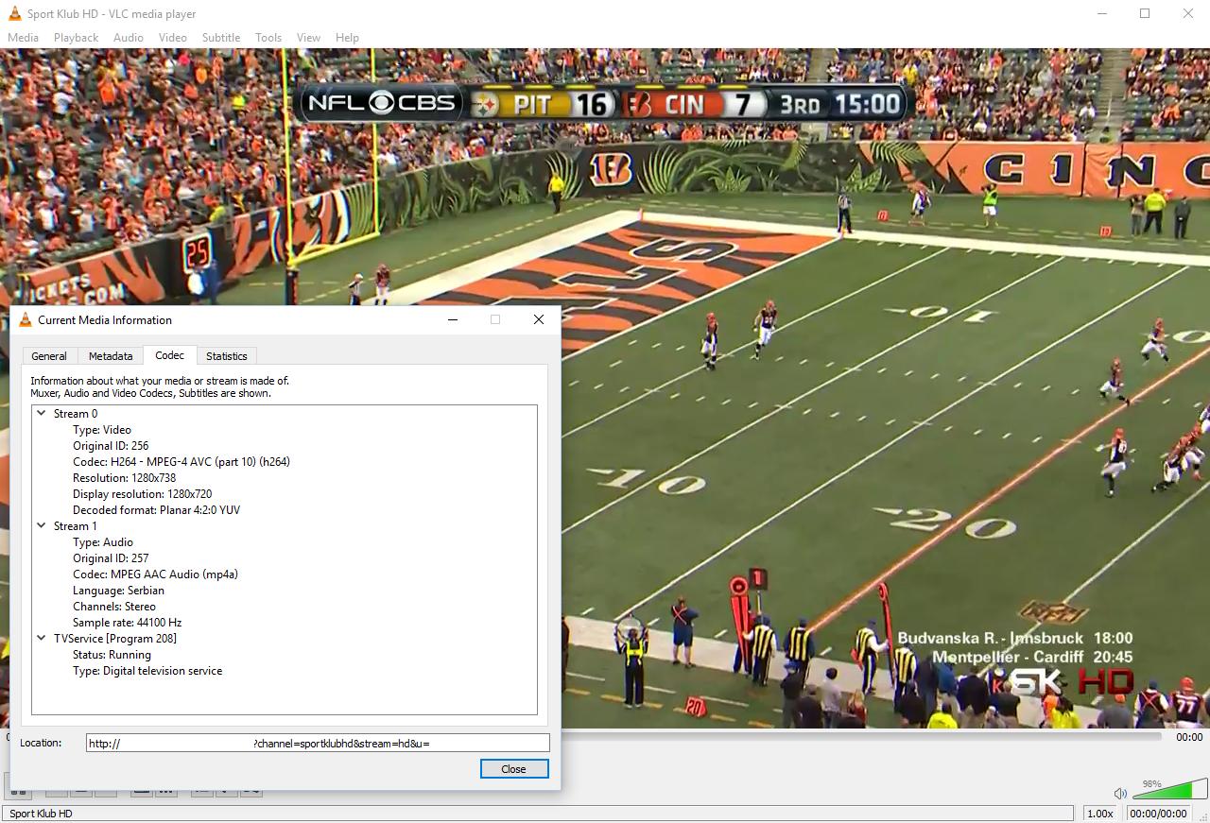The height and width of the screenshot is (823, 1210).
Task: Show the Statistics tab
Action: click(227, 356)
